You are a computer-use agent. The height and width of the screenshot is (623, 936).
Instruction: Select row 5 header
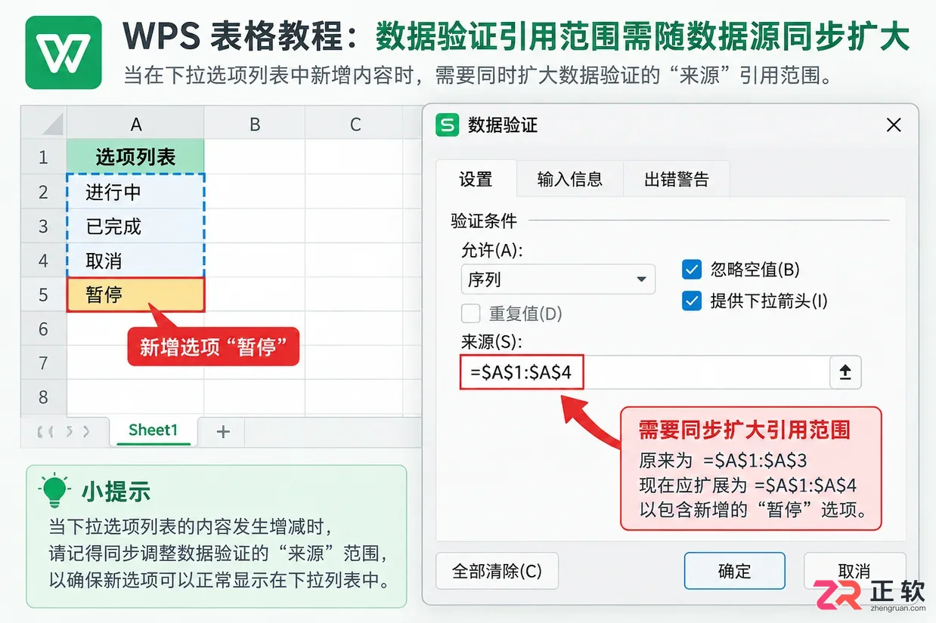44,295
